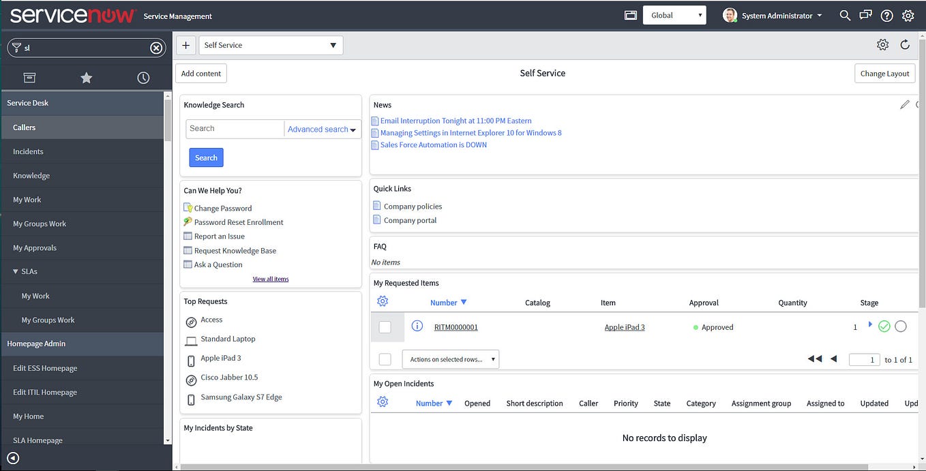Click the gear to personalize My Requested Items columns

pos(383,301)
